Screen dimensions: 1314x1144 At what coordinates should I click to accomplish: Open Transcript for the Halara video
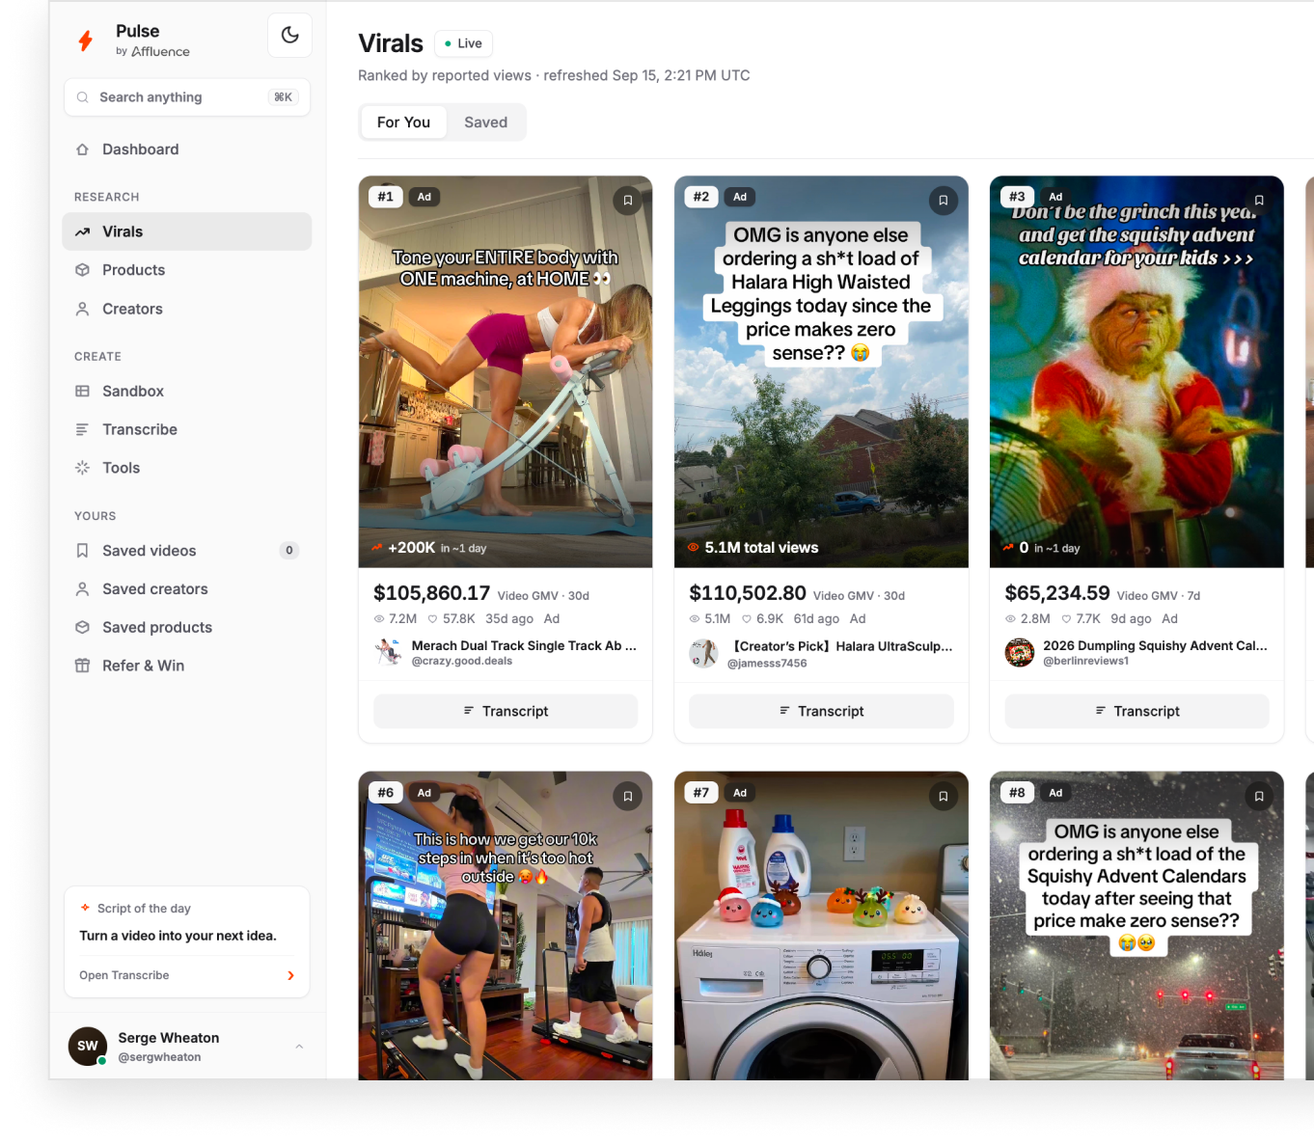tap(821, 711)
